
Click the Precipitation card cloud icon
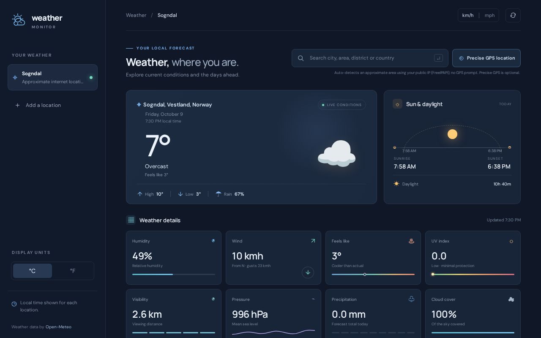411,299
